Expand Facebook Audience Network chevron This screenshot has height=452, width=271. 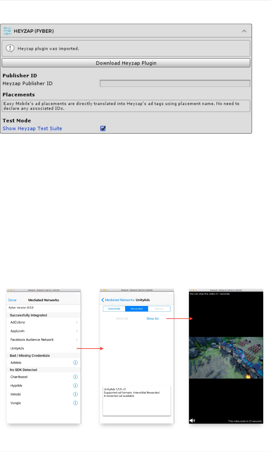pos(77,340)
